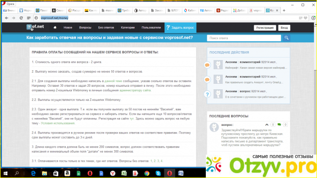
Task: Go back using the browser back arrow
Action: tap(6, 18)
